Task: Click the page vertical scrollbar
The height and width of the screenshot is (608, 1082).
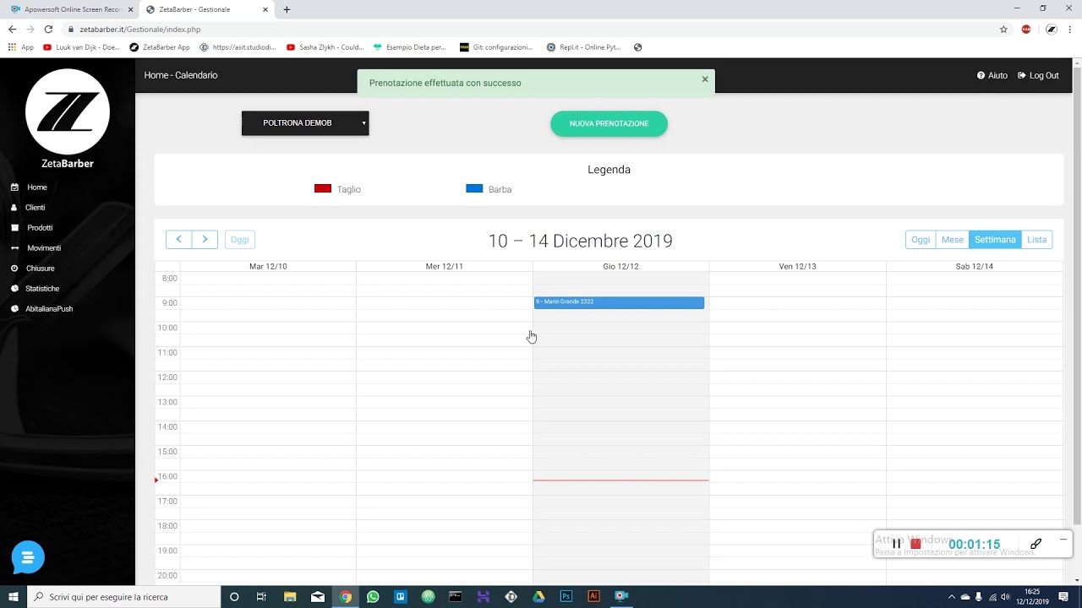Action: click(x=1077, y=296)
